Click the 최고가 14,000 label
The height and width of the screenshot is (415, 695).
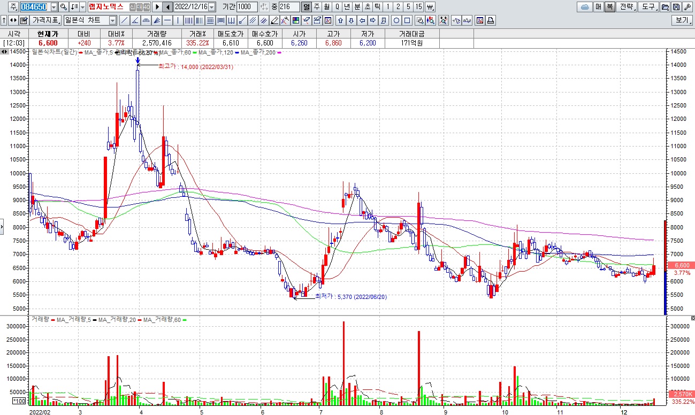(x=196, y=67)
